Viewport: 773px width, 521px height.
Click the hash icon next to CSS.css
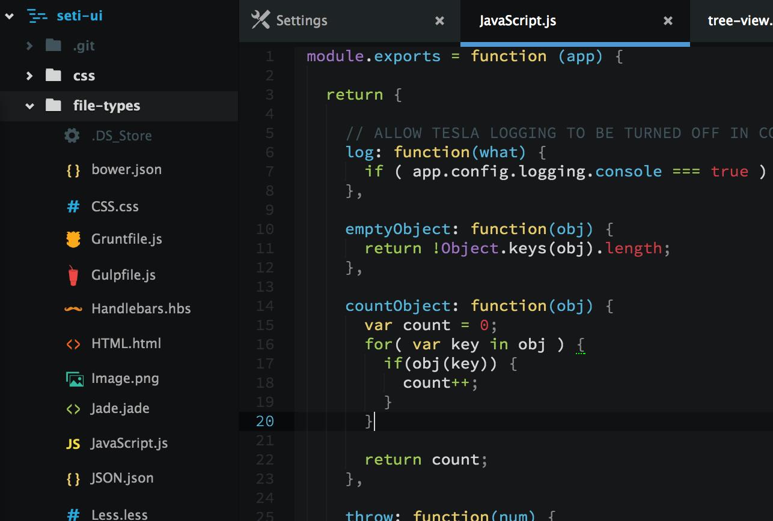pyautogui.click(x=72, y=206)
